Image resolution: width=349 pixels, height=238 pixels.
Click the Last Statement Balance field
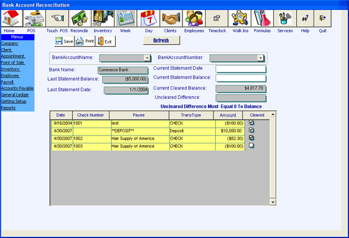tap(125, 80)
